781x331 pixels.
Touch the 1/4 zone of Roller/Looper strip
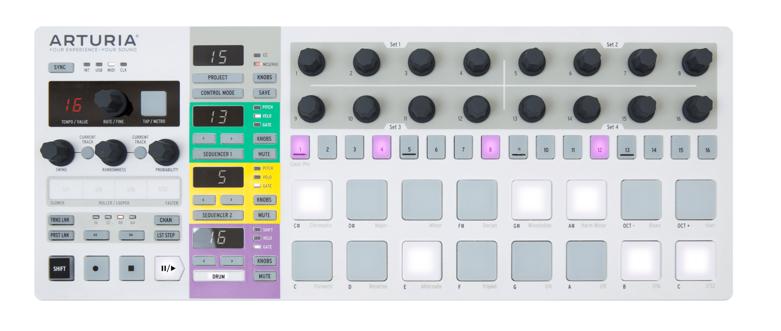coord(66,189)
